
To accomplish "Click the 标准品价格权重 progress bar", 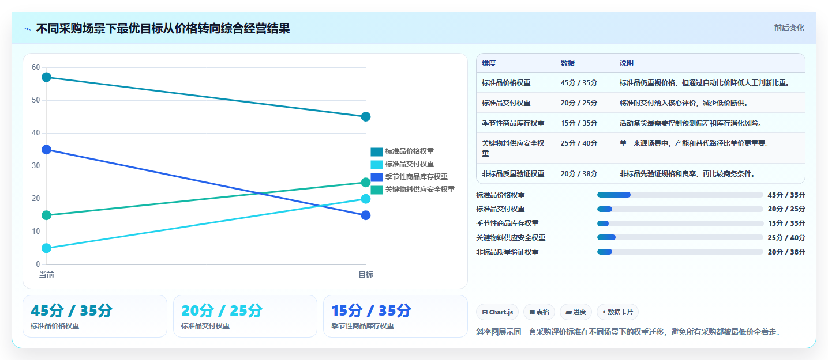I will pyautogui.click(x=680, y=195).
